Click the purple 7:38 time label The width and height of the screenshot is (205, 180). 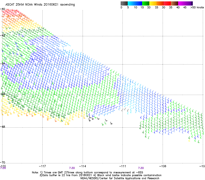3,168
